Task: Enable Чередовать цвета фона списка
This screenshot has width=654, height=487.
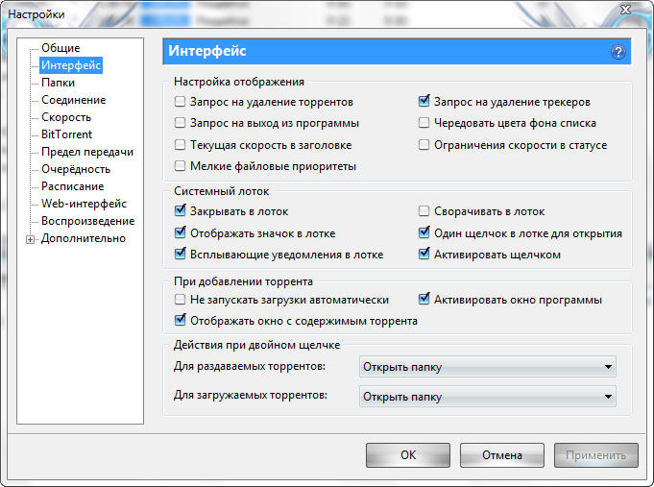Action: tap(424, 123)
